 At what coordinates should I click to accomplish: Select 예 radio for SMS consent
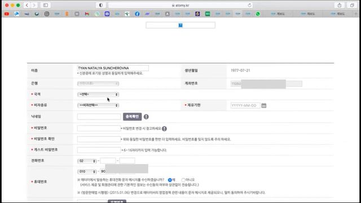pos(170,180)
